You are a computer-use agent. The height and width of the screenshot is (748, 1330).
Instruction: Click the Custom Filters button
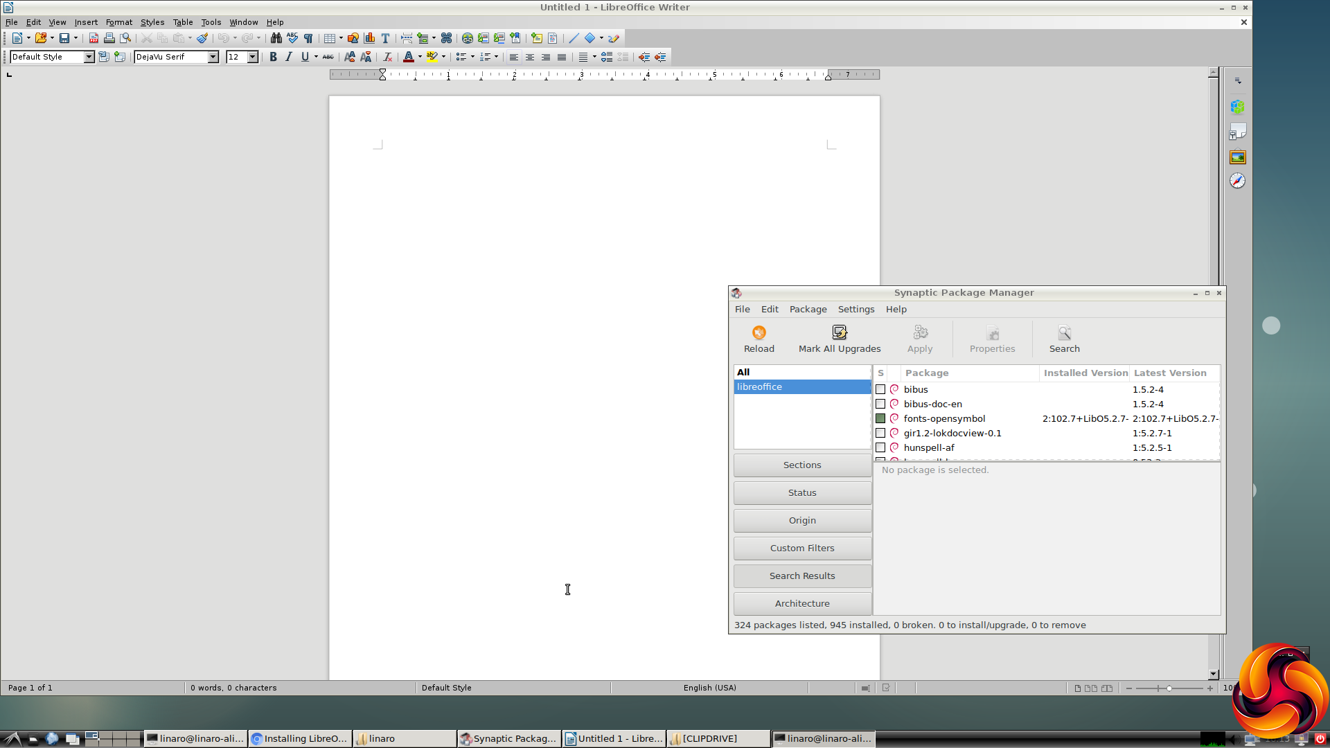coord(802,549)
